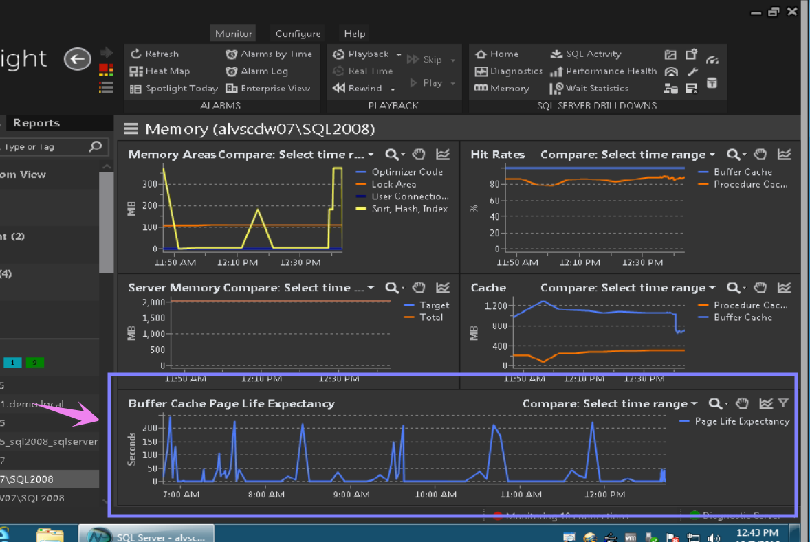
Task: Open the Heat Map view
Action: pyautogui.click(x=160, y=71)
